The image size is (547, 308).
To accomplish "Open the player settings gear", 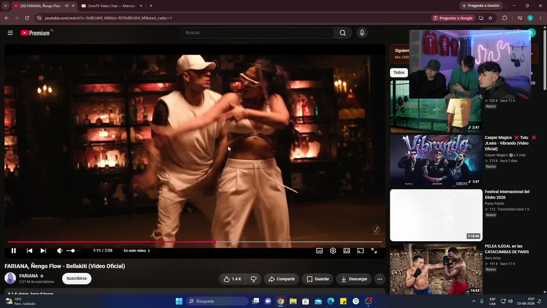I will [333, 251].
